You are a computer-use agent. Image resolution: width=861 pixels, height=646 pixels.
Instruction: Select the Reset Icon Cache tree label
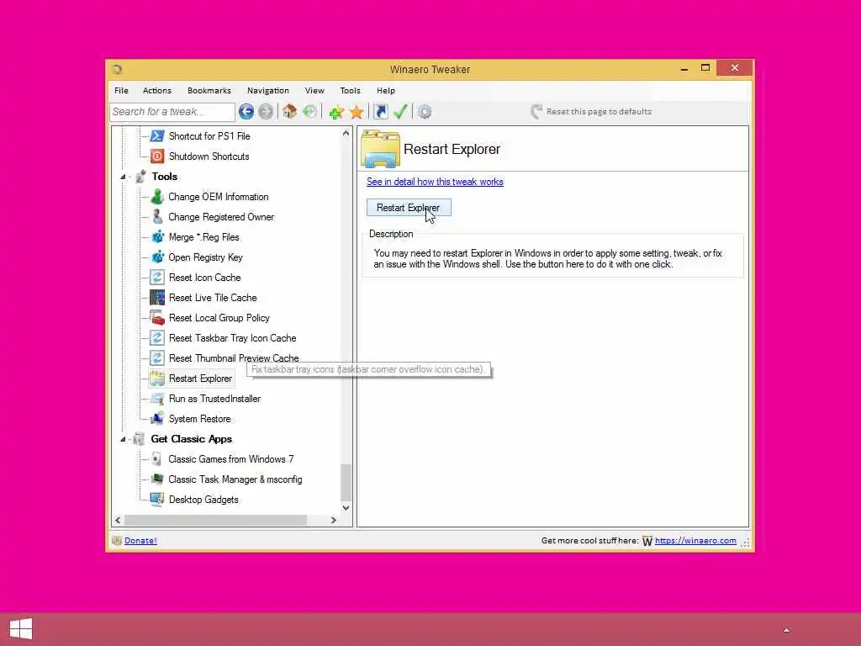tap(205, 278)
